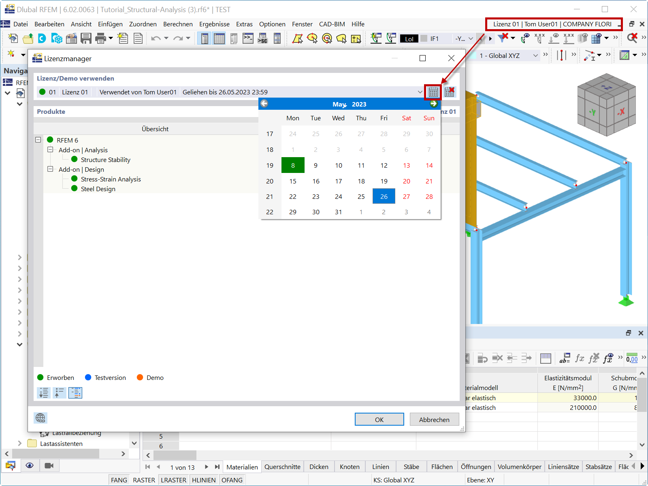
Task: Toggle LRASTER in status bar
Action: [174, 480]
